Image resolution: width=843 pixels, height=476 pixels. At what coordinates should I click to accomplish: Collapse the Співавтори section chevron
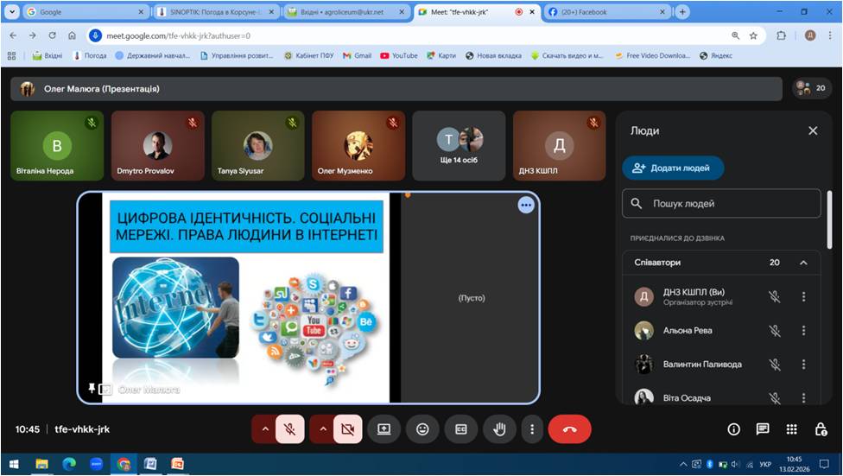803,263
